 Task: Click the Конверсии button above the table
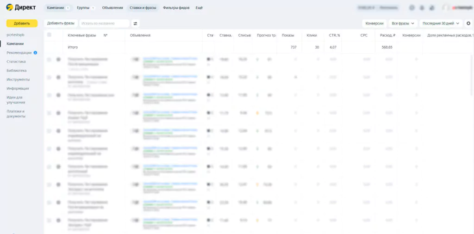pyautogui.click(x=374, y=23)
